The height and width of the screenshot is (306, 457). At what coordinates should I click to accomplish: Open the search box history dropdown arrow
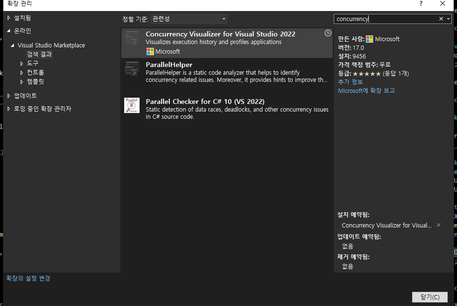click(448, 19)
